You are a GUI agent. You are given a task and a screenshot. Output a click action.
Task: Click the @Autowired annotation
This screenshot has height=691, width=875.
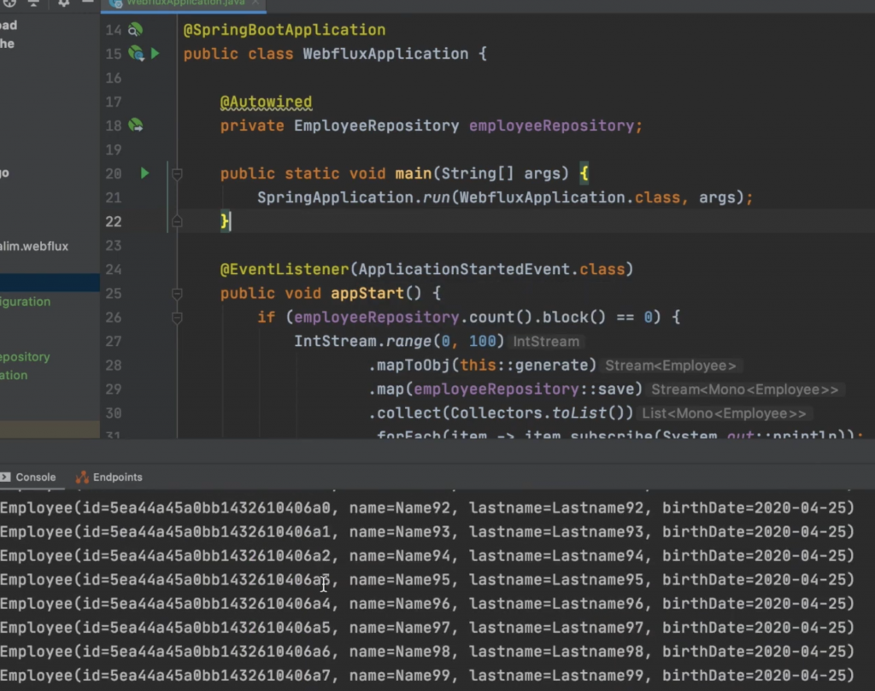point(266,102)
